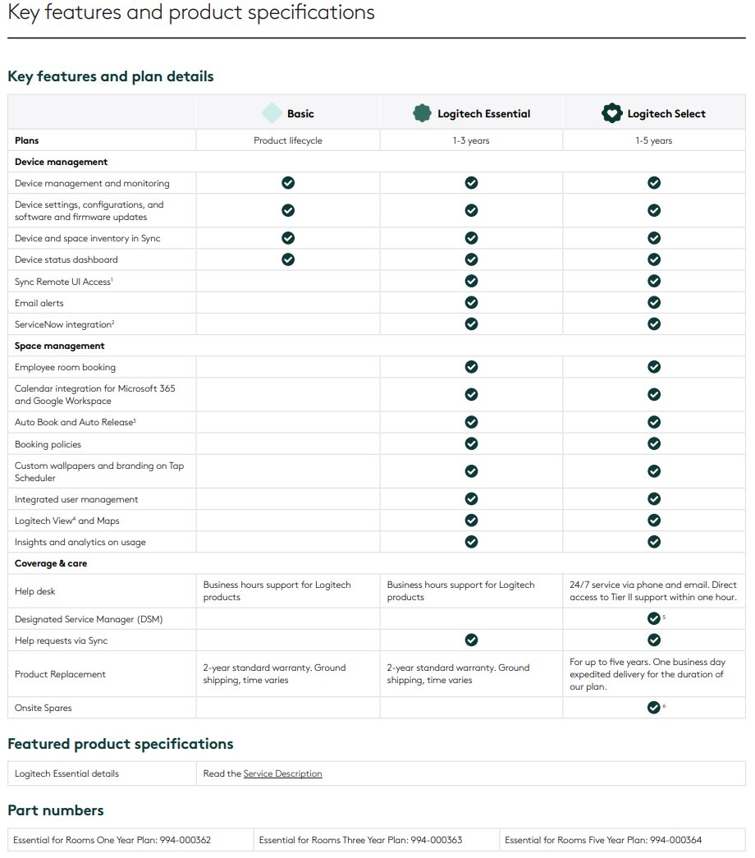Click the Logitech Select column header text

click(666, 114)
